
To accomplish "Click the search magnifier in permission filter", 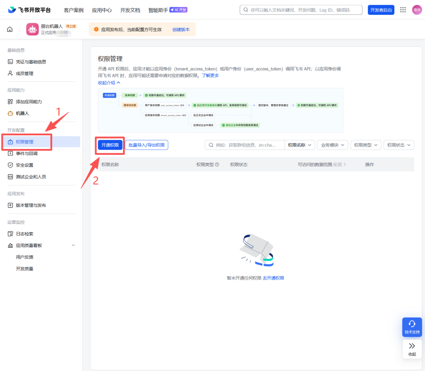I will [x=211, y=145].
